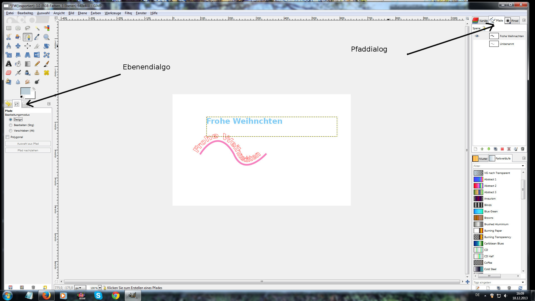Select the Ellipse Select tool
535x301 pixels.
click(18, 28)
